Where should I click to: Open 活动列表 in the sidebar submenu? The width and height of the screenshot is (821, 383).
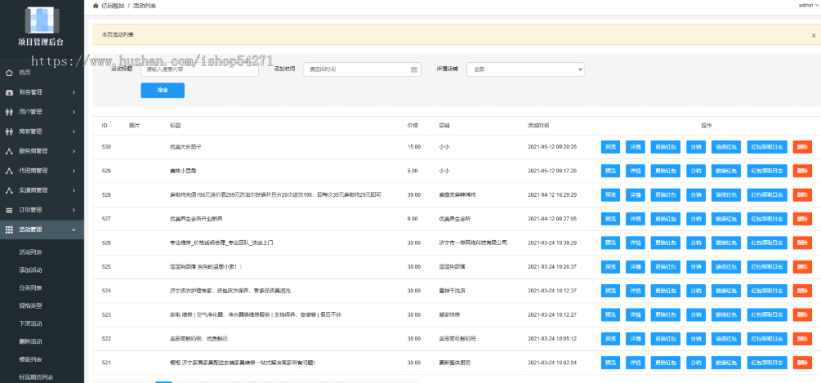(x=30, y=252)
